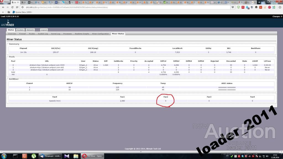
Task: Open the uTorrent taskbar icon
Action: point(34,156)
